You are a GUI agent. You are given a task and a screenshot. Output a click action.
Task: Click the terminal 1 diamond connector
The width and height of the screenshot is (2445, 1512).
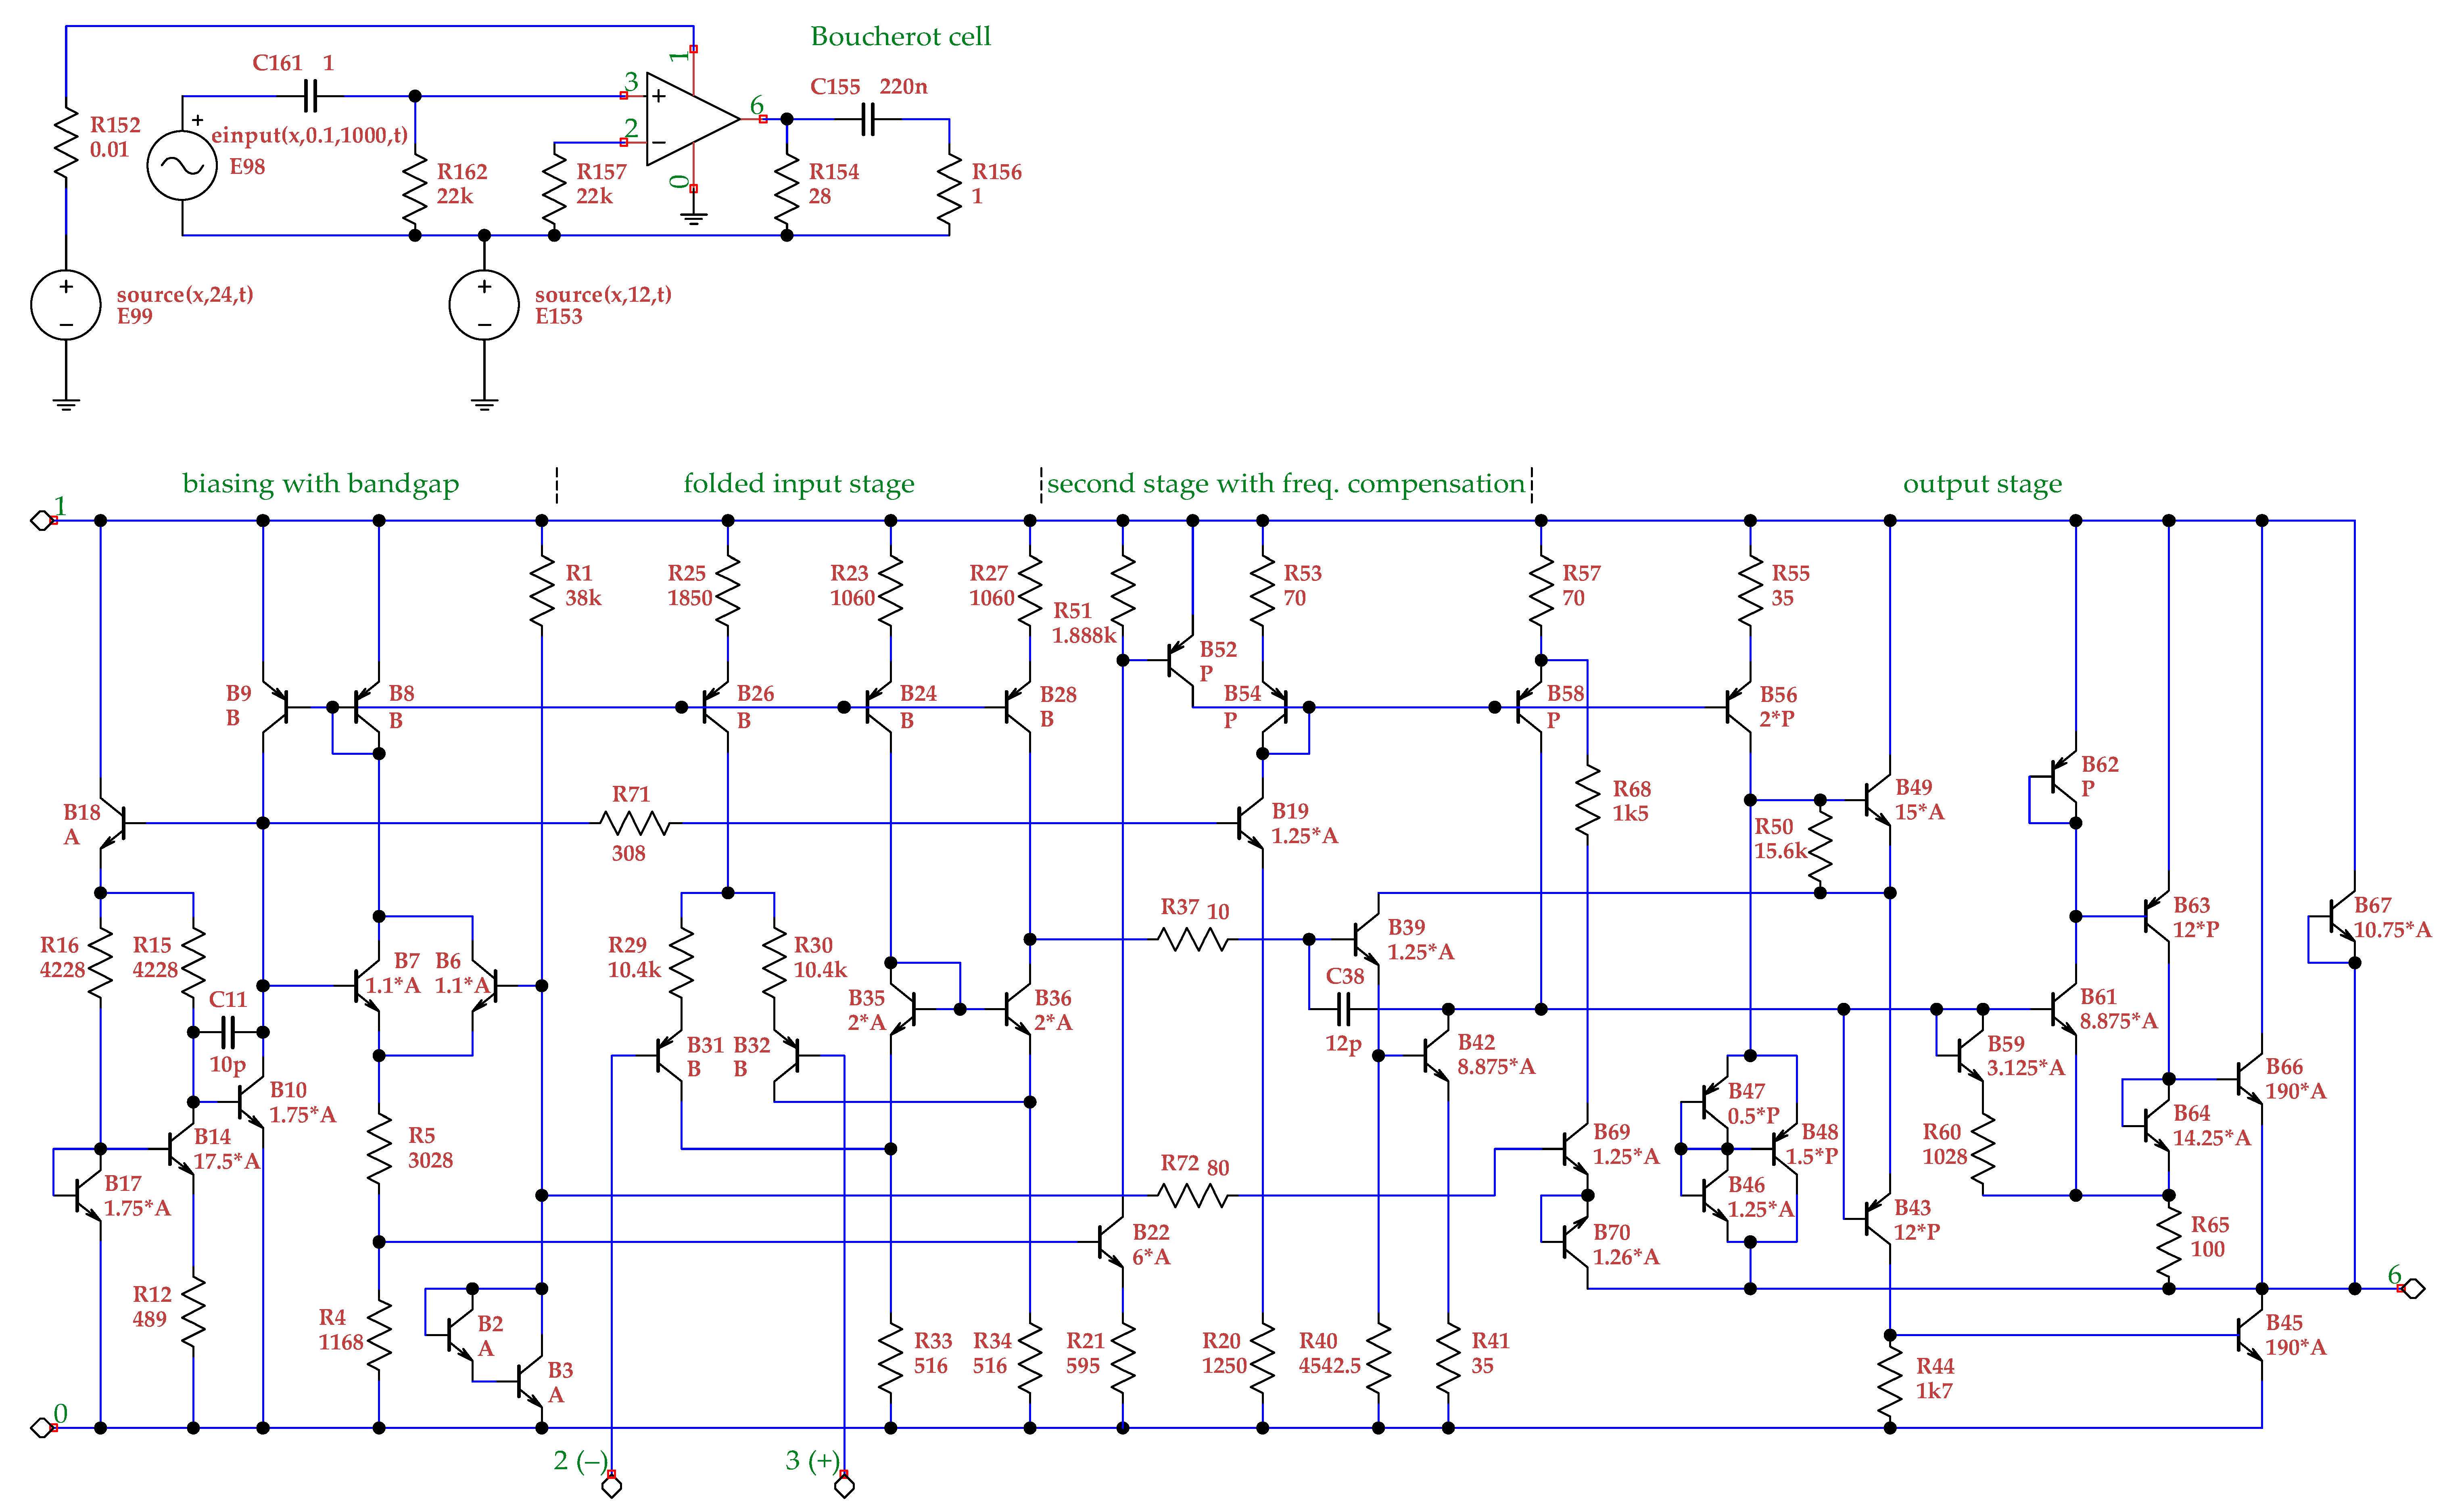point(41,520)
